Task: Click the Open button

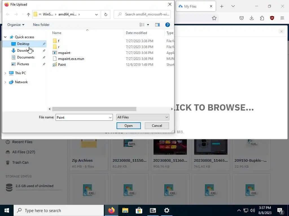Action: coord(129,126)
